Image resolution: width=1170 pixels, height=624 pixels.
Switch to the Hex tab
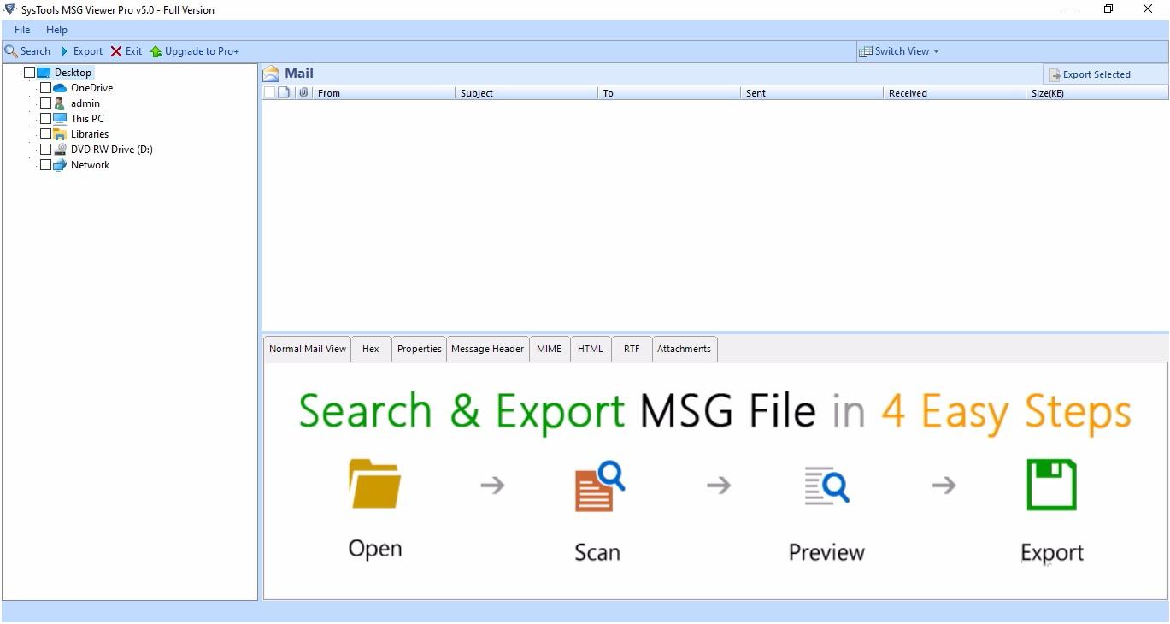tap(371, 349)
